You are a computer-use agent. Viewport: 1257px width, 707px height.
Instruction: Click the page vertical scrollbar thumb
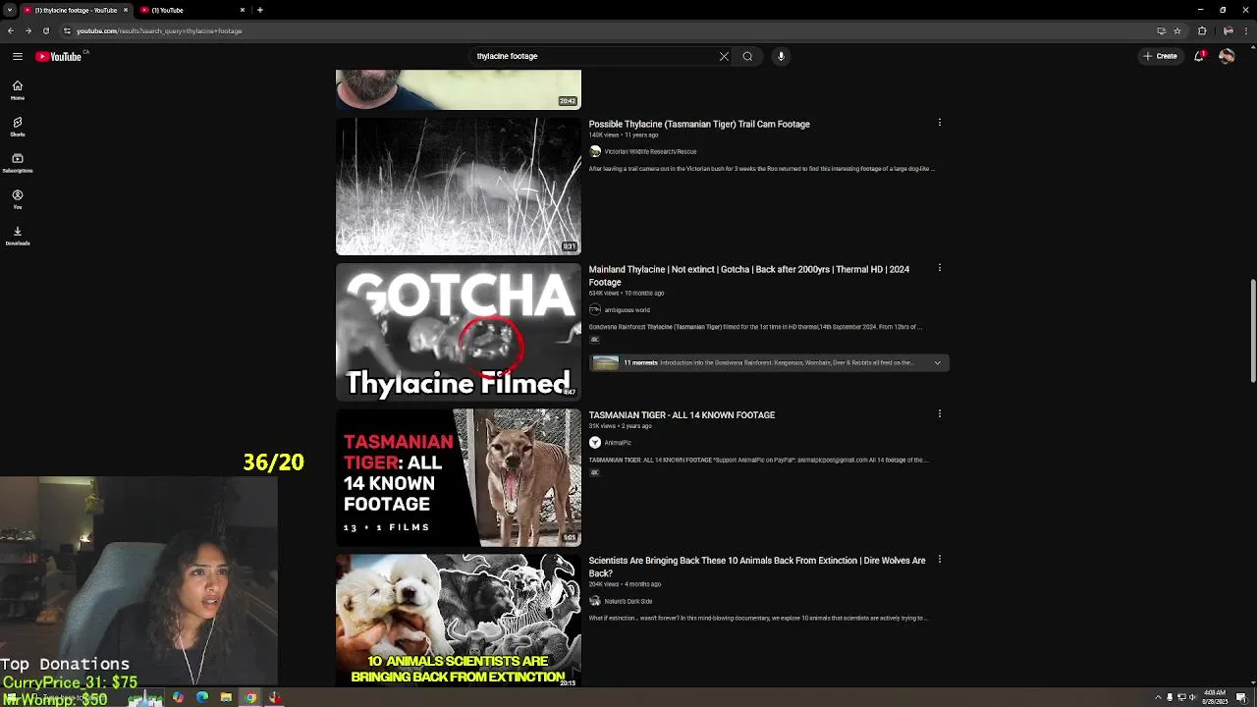(x=1251, y=331)
